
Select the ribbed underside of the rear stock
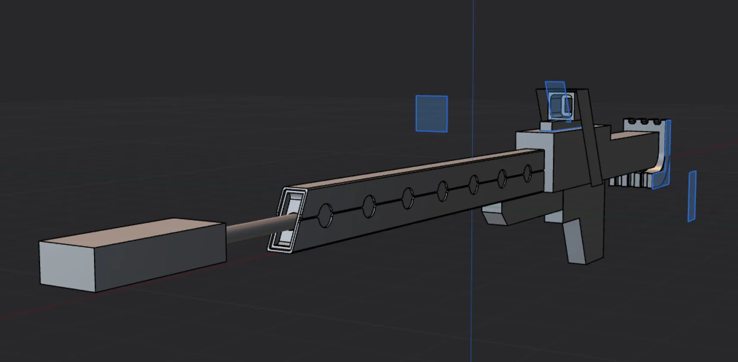click(x=631, y=180)
